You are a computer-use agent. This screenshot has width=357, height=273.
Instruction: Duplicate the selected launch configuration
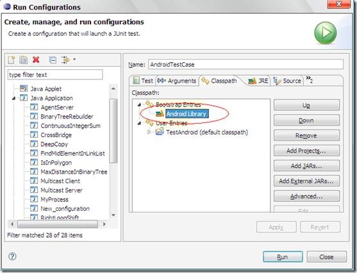pyautogui.click(x=24, y=60)
